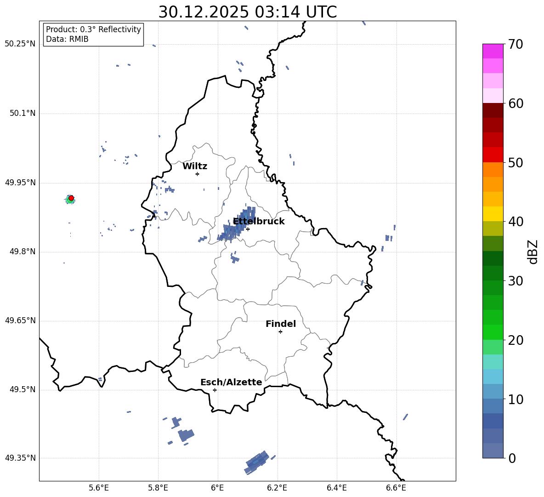
Task: Click the radar echo south of Esch/Alzette near 49.35°N
Action: point(257,463)
